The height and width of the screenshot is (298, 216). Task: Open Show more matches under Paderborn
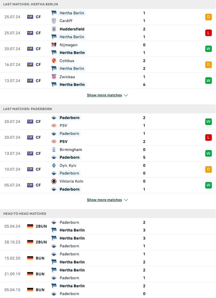[104, 200]
